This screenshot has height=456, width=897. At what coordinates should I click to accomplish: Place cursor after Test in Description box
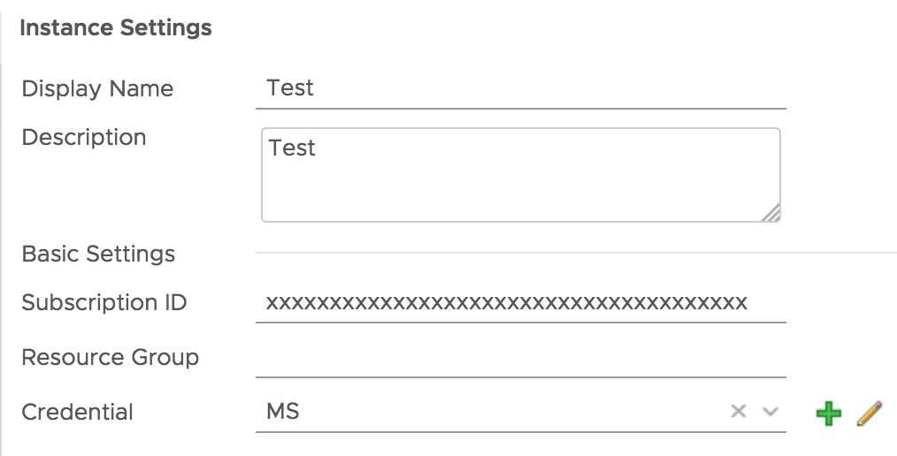pyautogui.click(x=317, y=148)
